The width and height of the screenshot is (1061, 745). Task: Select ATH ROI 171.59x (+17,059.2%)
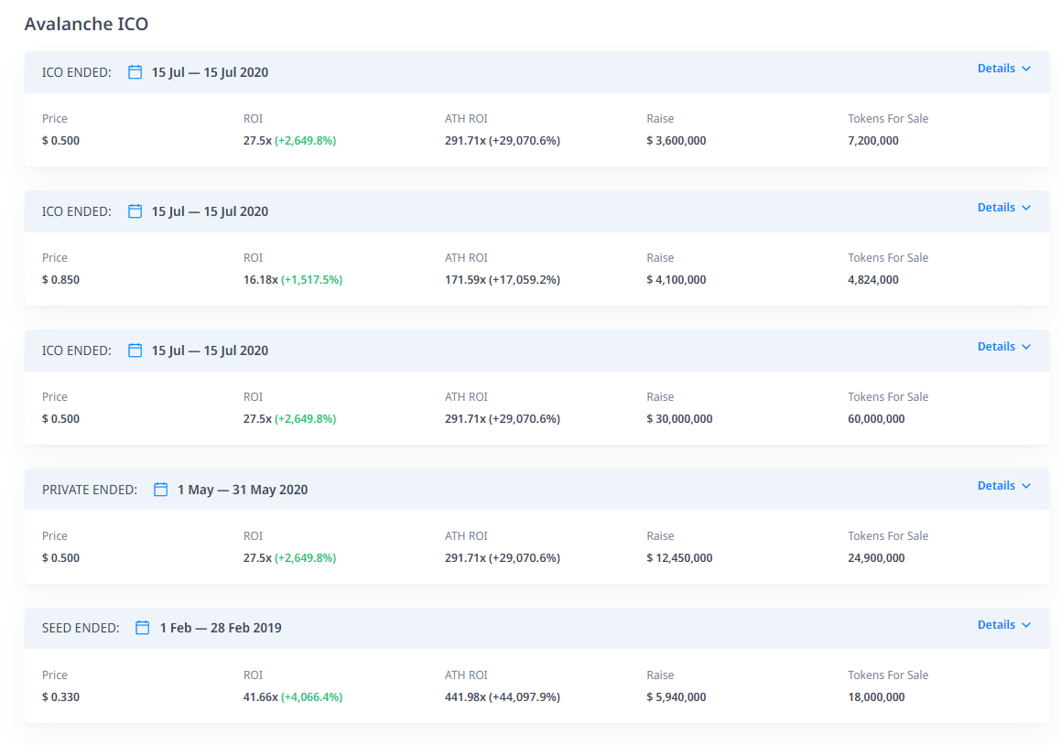(x=502, y=279)
